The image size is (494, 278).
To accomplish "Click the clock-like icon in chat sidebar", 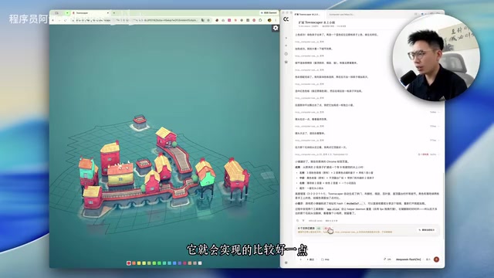I will coord(286,54).
